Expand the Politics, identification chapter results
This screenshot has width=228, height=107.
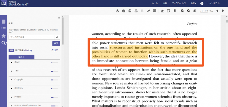click(11, 106)
